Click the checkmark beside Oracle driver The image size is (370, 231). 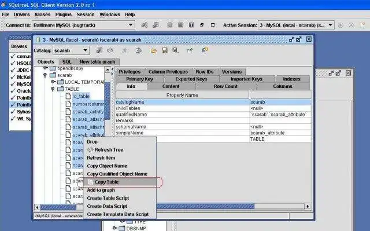(13, 91)
